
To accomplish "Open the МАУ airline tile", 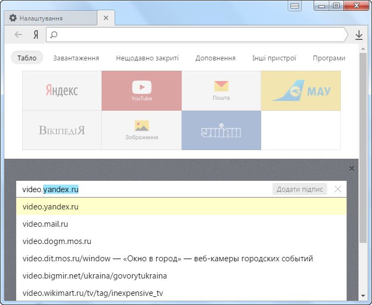I will pyautogui.click(x=301, y=91).
